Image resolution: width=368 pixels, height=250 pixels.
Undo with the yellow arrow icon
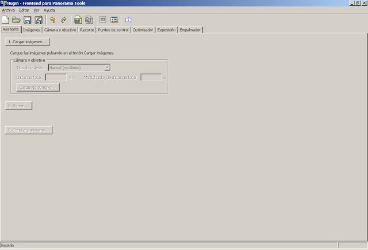tap(52, 20)
